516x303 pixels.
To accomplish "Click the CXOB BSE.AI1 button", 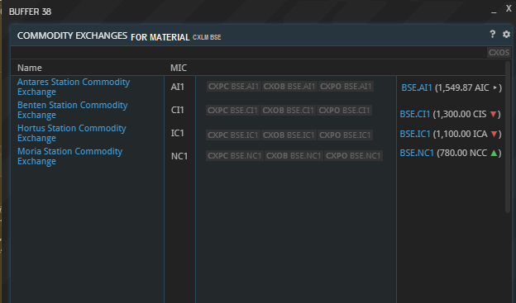I will 289,87.
